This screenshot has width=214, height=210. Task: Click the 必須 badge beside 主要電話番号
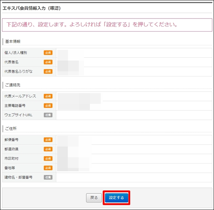48,106
